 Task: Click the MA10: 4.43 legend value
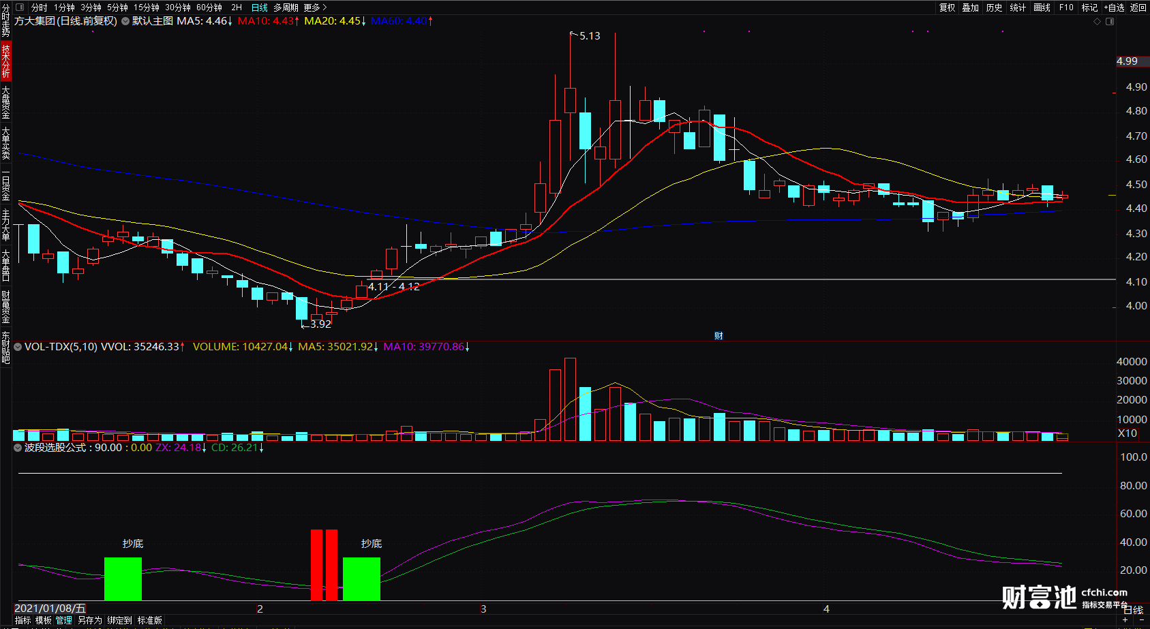(269, 21)
